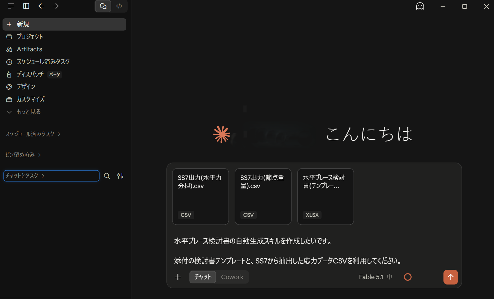Expand the ピン留め済み section
Viewport: 494px width, 299px height.
(23, 155)
